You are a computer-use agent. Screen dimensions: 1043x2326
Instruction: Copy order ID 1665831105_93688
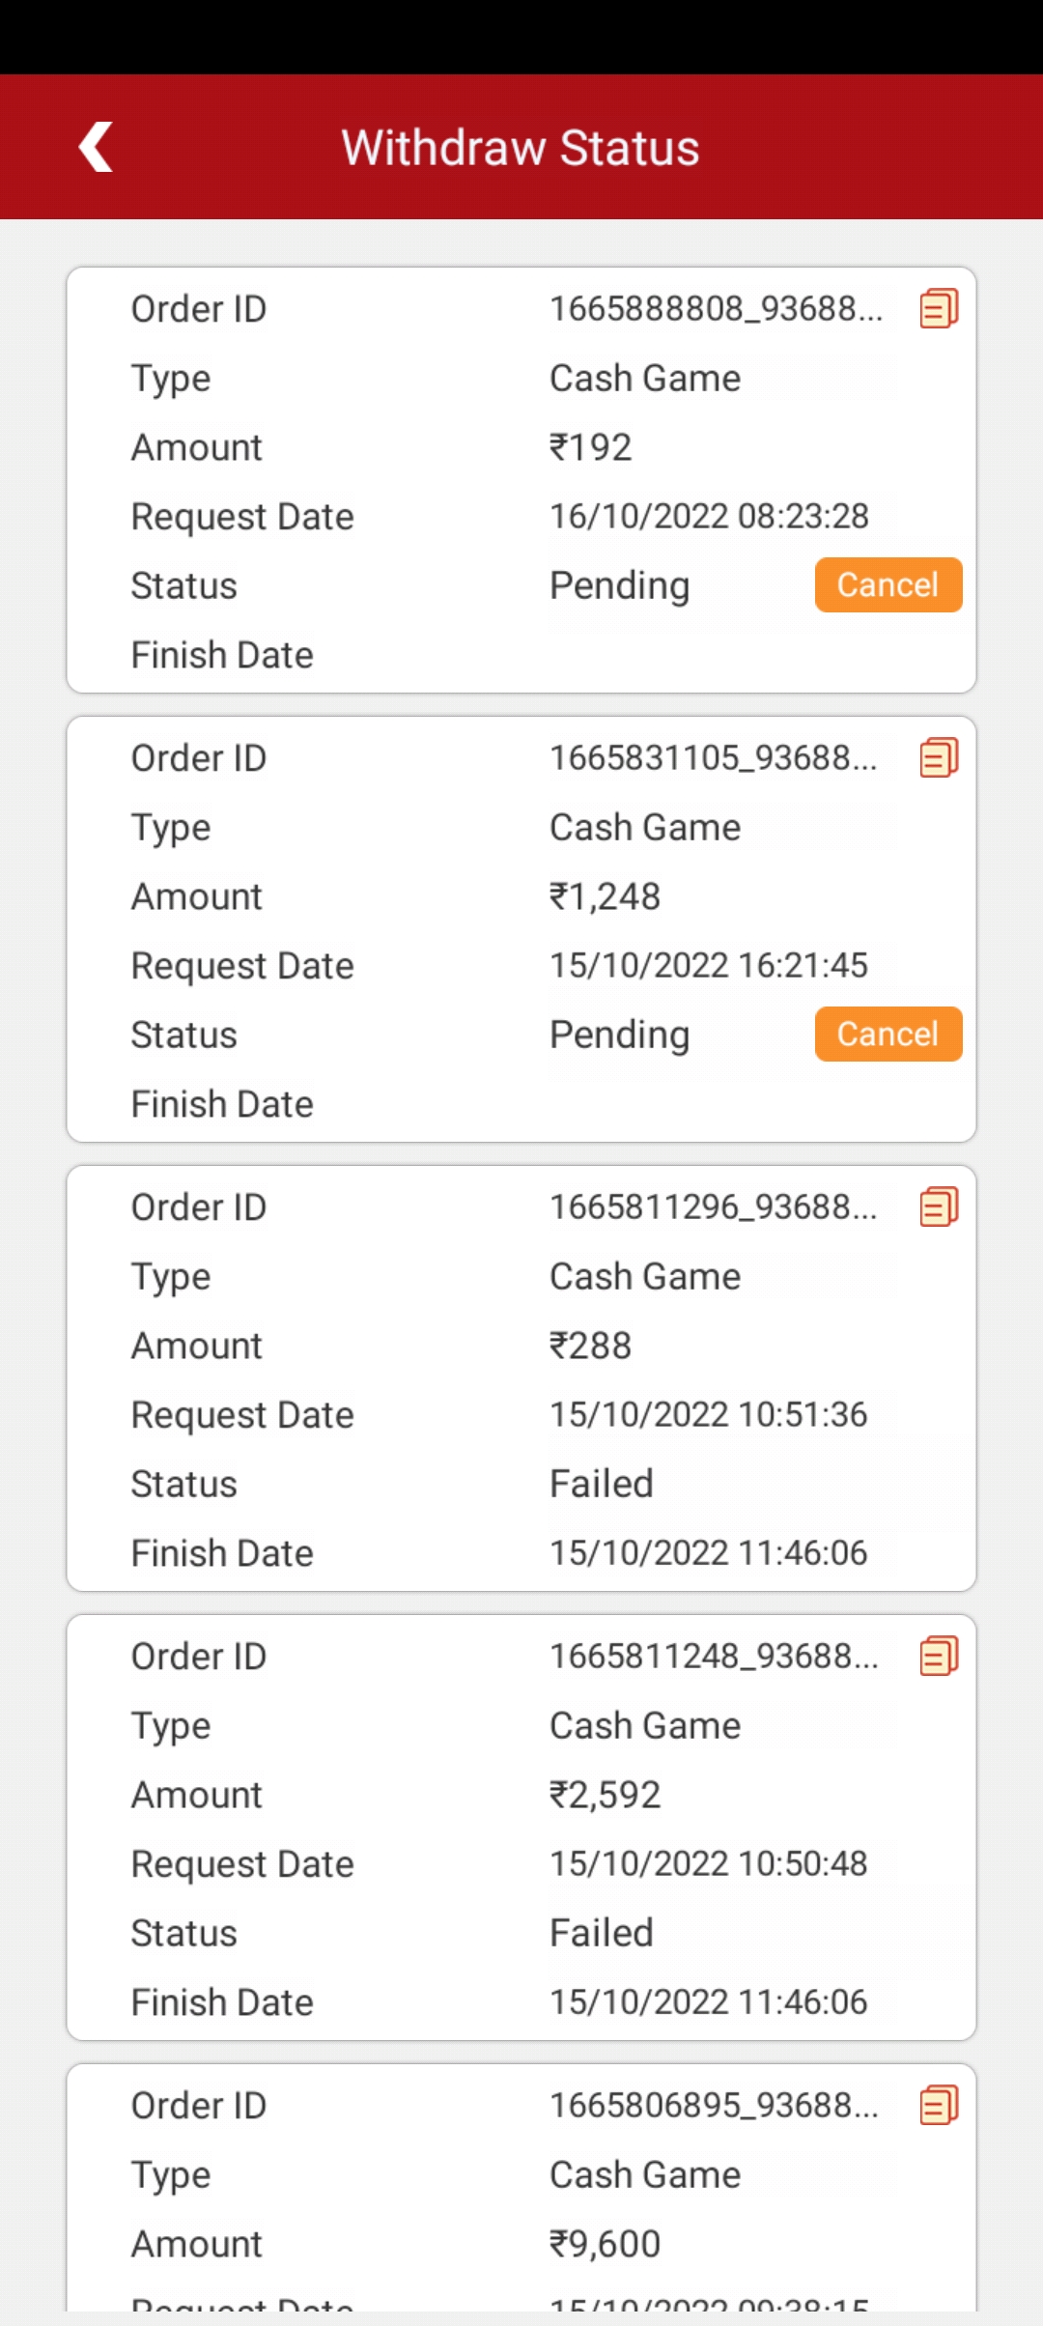(x=939, y=758)
